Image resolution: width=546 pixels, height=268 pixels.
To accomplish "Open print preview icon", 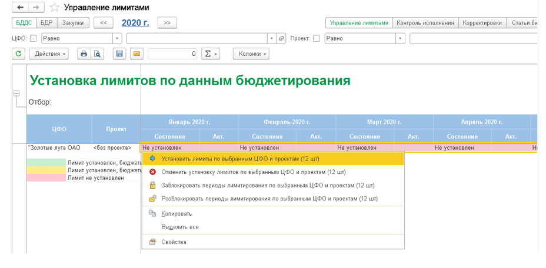I will (98, 54).
